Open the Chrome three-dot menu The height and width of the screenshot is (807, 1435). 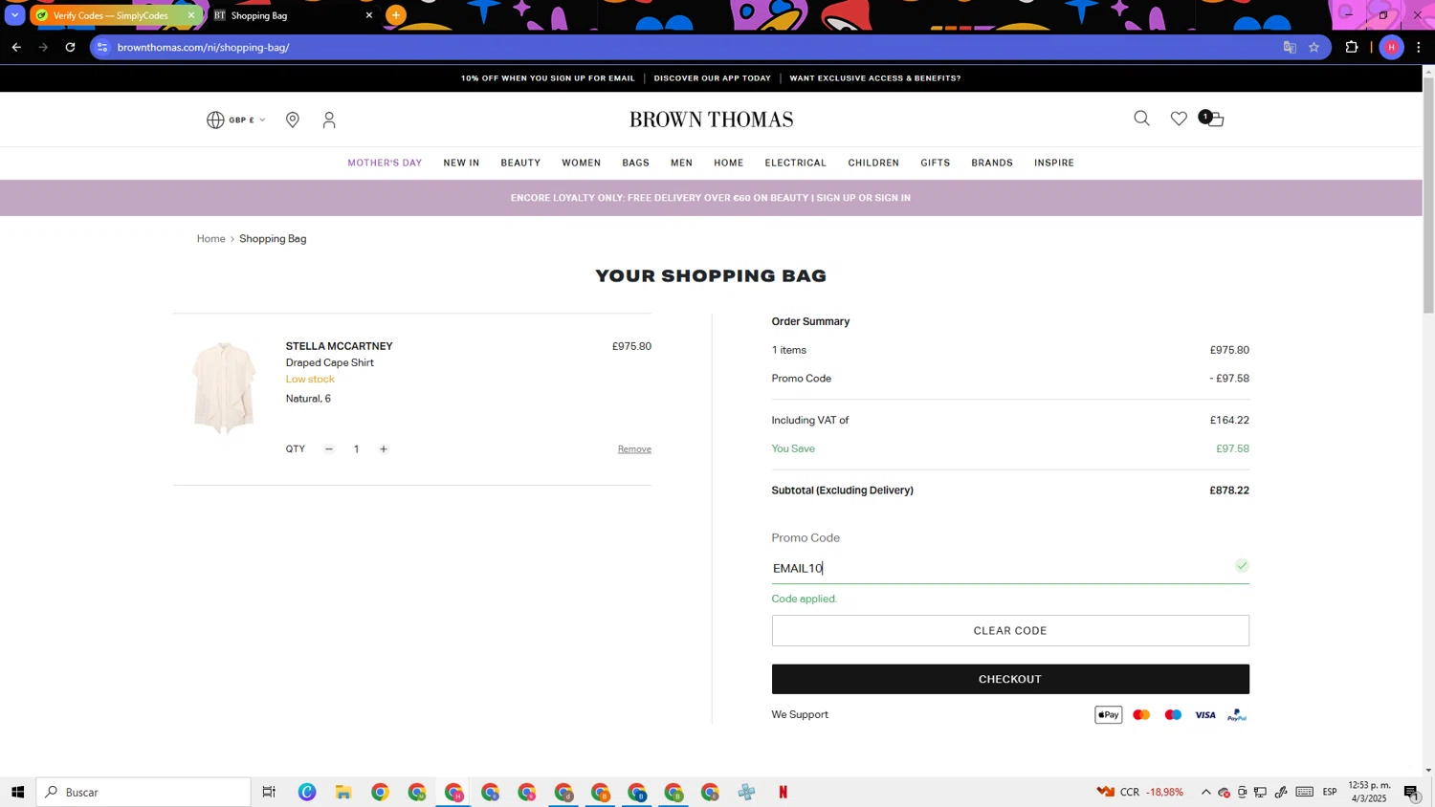coord(1419,47)
